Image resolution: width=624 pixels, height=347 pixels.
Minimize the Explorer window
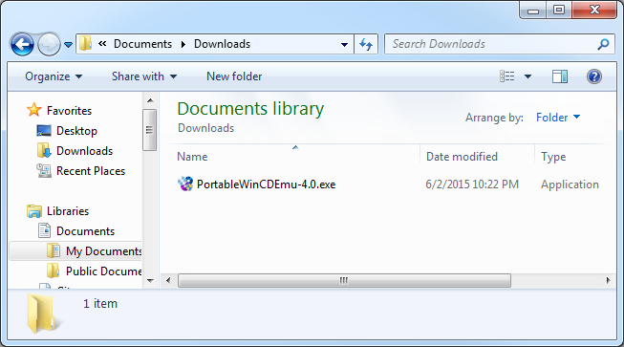pyautogui.click(x=533, y=11)
